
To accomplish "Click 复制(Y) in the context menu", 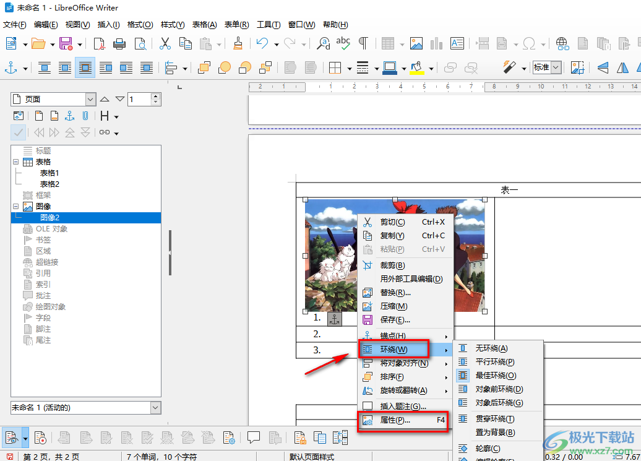I will click(405, 235).
